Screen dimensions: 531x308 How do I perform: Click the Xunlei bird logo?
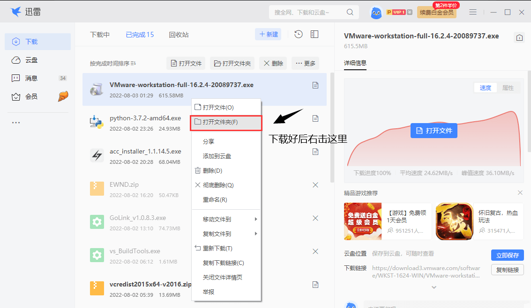tap(16, 12)
